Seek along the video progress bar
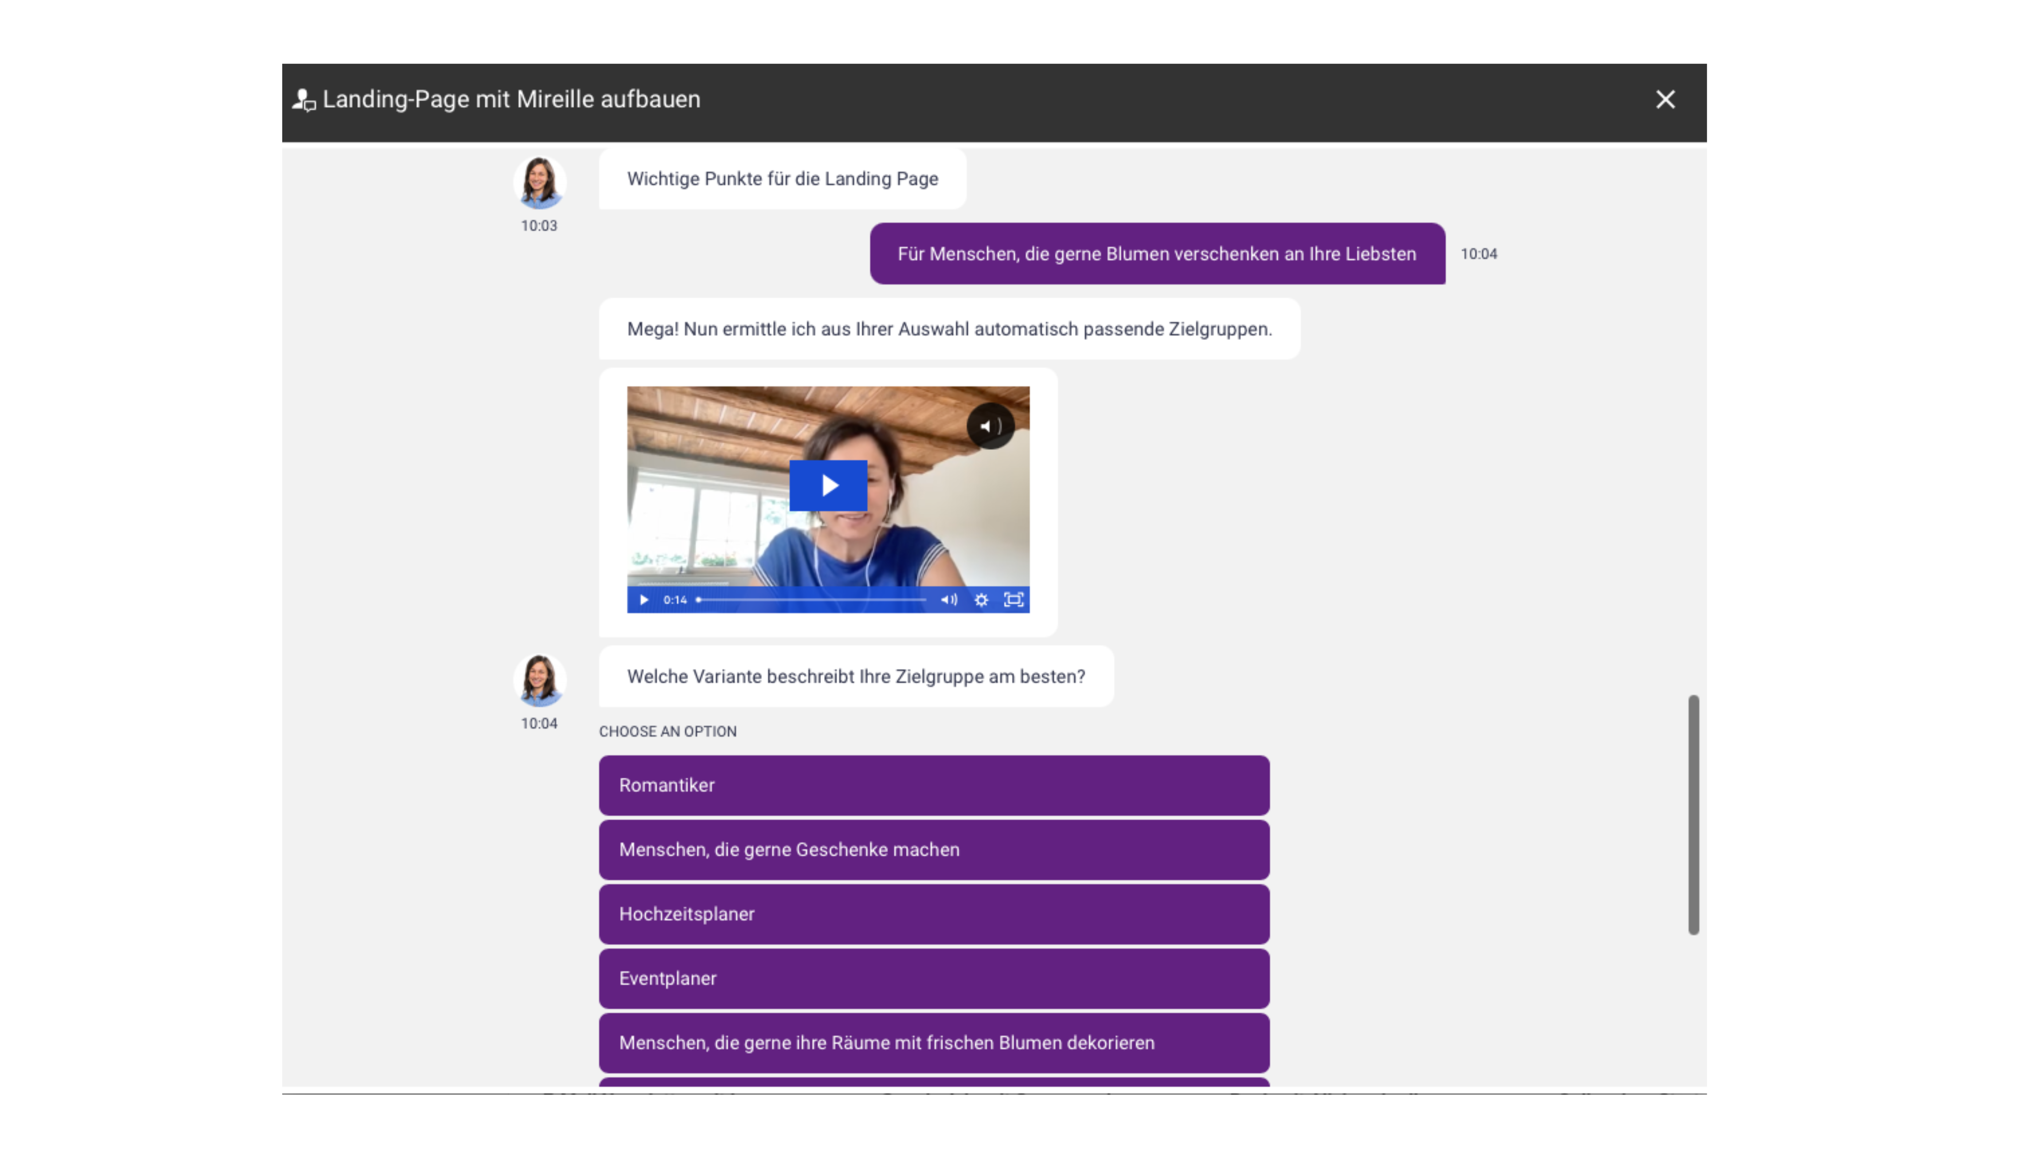2043x1149 pixels. coord(811,600)
